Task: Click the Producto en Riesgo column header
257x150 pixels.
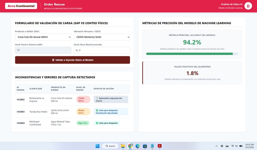Action: 58,89
